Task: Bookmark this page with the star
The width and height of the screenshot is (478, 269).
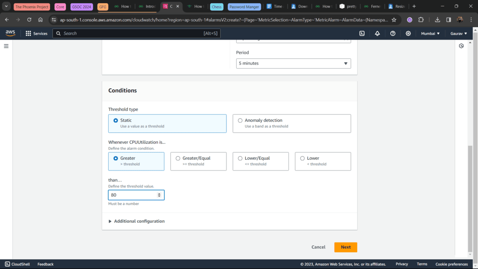Action: [394, 20]
